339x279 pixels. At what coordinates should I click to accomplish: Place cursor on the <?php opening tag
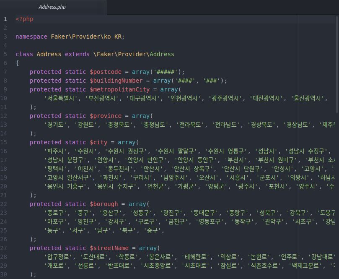tap(24, 19)
